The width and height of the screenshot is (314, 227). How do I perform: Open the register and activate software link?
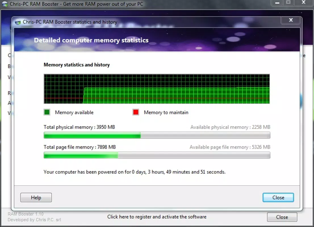tap(157, 217)
